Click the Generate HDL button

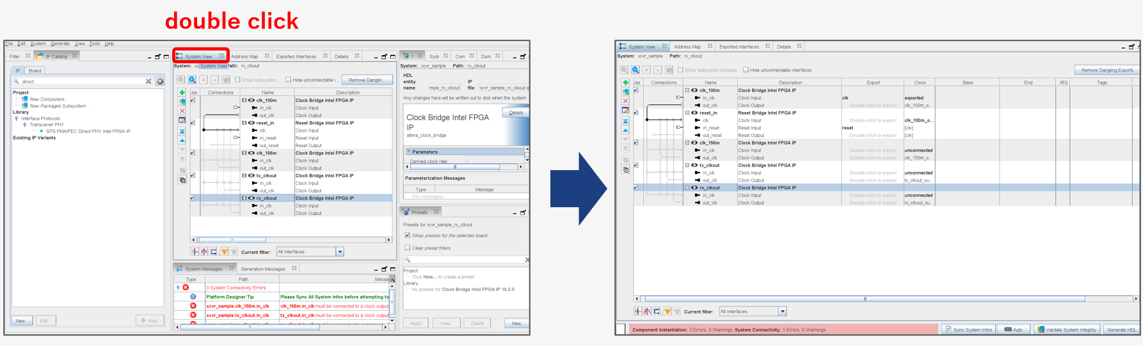point(1121,329)
